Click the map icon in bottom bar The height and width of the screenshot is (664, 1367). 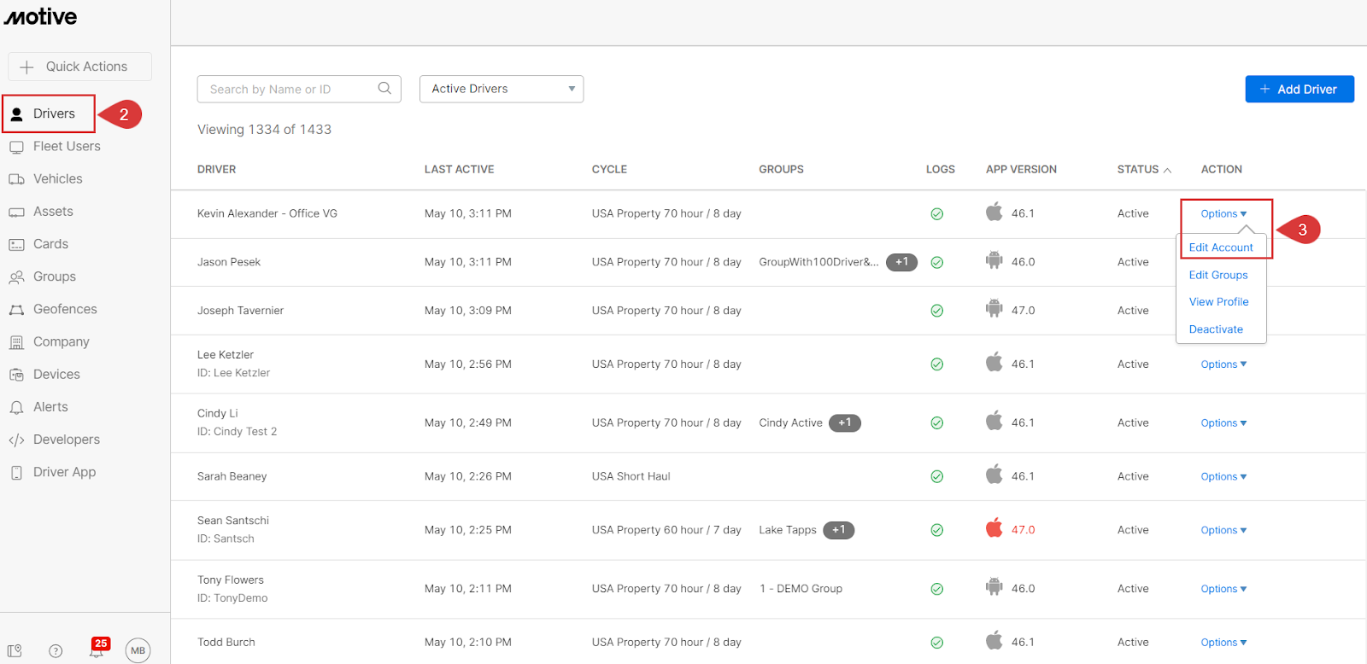15,650
